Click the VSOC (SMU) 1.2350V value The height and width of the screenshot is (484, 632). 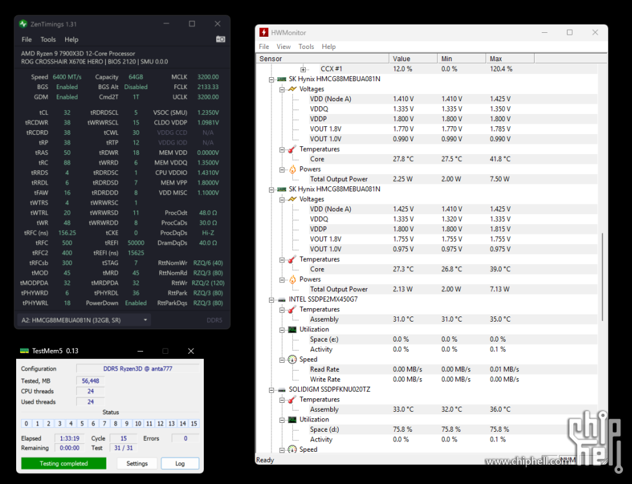point(208,113)
